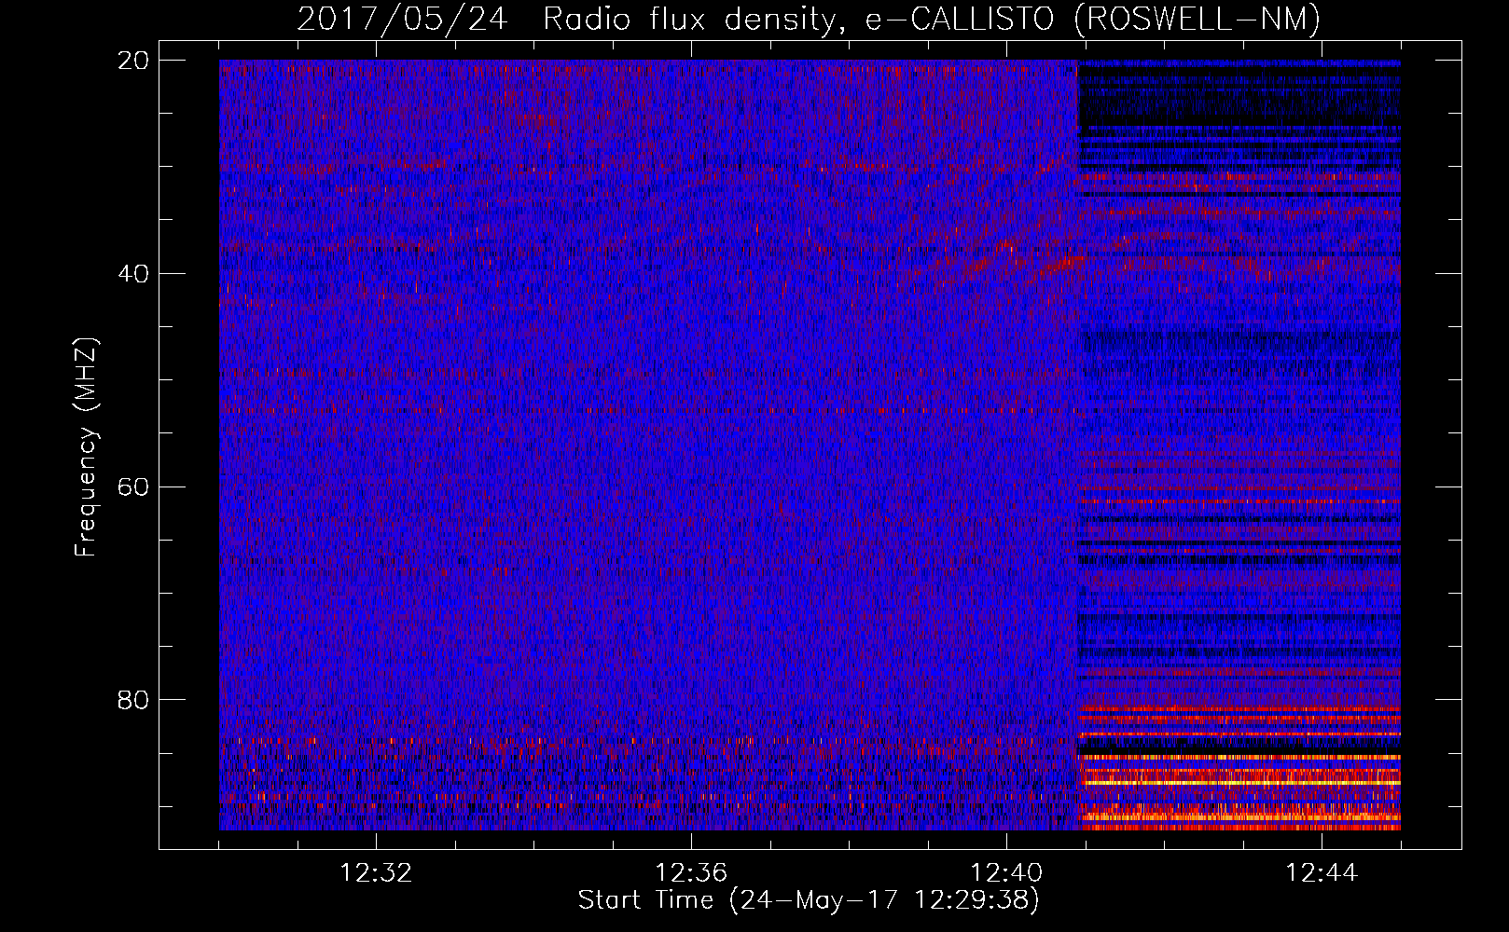Click the plot title "2017/05/24 Radio flux density, e-CALLISTO (ROSWELL-NM)"
The image size is (1509, 932).
(x=809, y=19)
